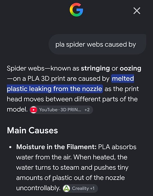Click the 'Moisture in the Filament:' bold label
153x196 pixels.
coord(56,147)
